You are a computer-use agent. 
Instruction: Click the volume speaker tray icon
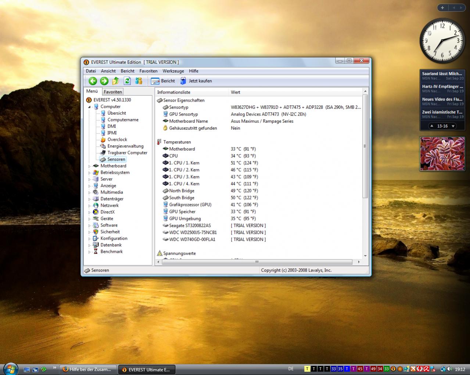[x=450, y=369]
